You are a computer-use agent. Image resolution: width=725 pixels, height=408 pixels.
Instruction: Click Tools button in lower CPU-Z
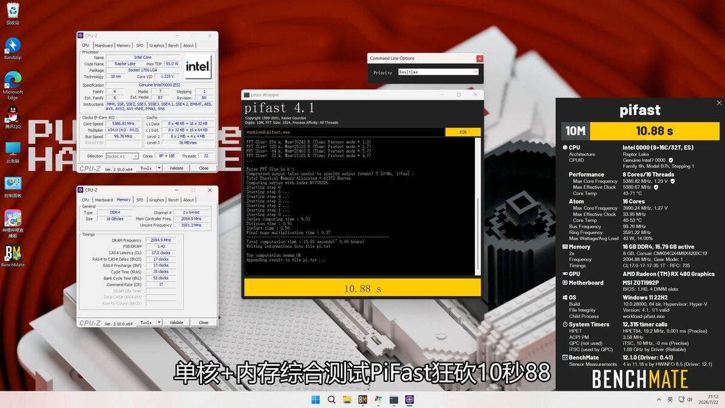[x=146, y=322]
